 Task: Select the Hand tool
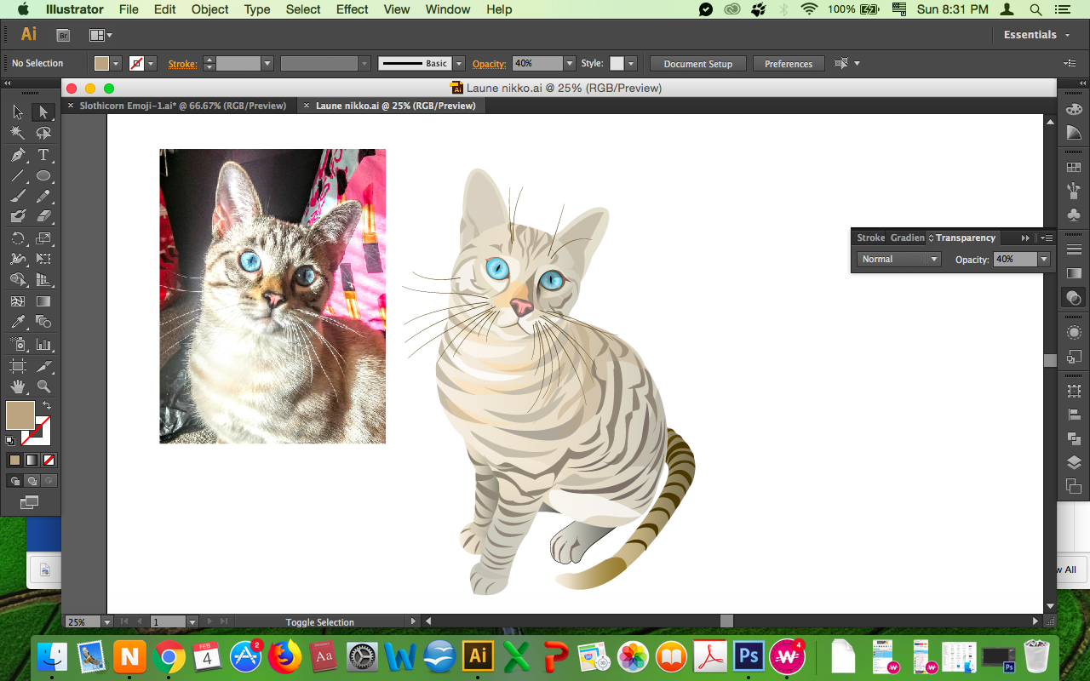coord(18,386)
